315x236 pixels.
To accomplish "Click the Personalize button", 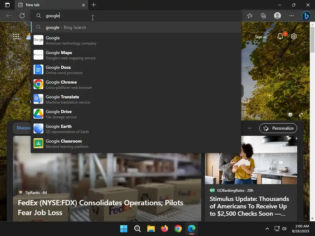I will [278, 128].
